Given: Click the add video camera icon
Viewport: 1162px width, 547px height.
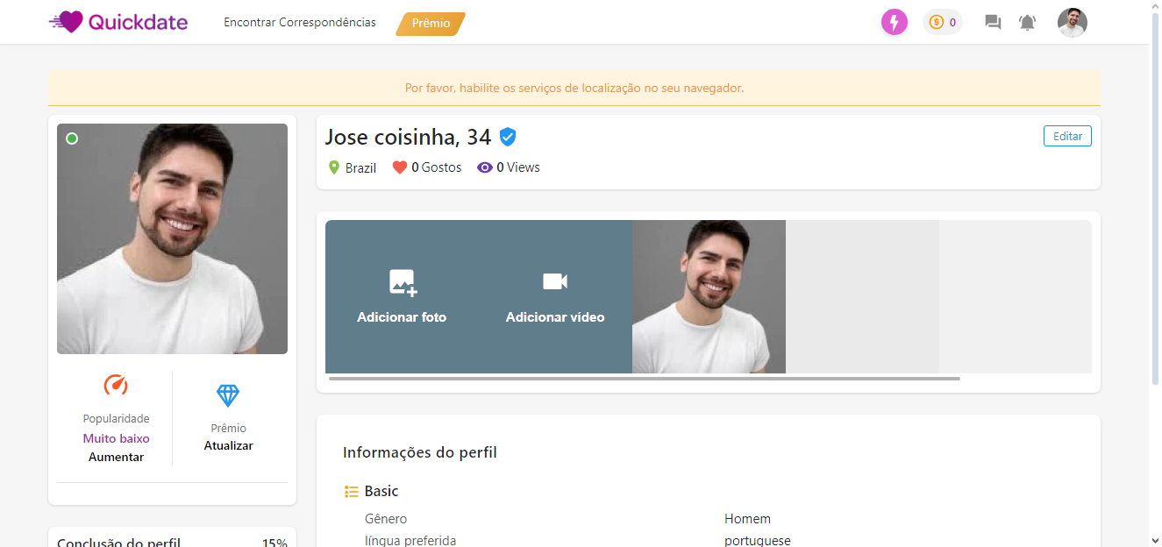Looking at the screenshot, I should click(x=555, y=281).
